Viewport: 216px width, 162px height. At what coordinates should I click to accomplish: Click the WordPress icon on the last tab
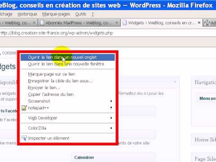coord(207,23)
